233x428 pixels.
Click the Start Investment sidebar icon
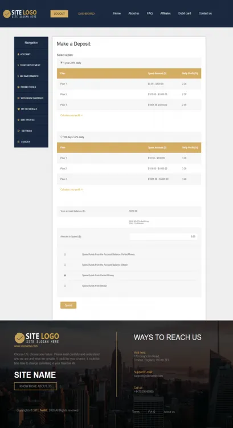(18, 65)
